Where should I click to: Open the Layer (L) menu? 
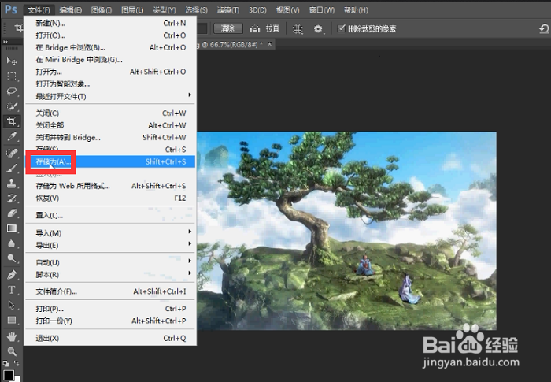pos(132,10)
